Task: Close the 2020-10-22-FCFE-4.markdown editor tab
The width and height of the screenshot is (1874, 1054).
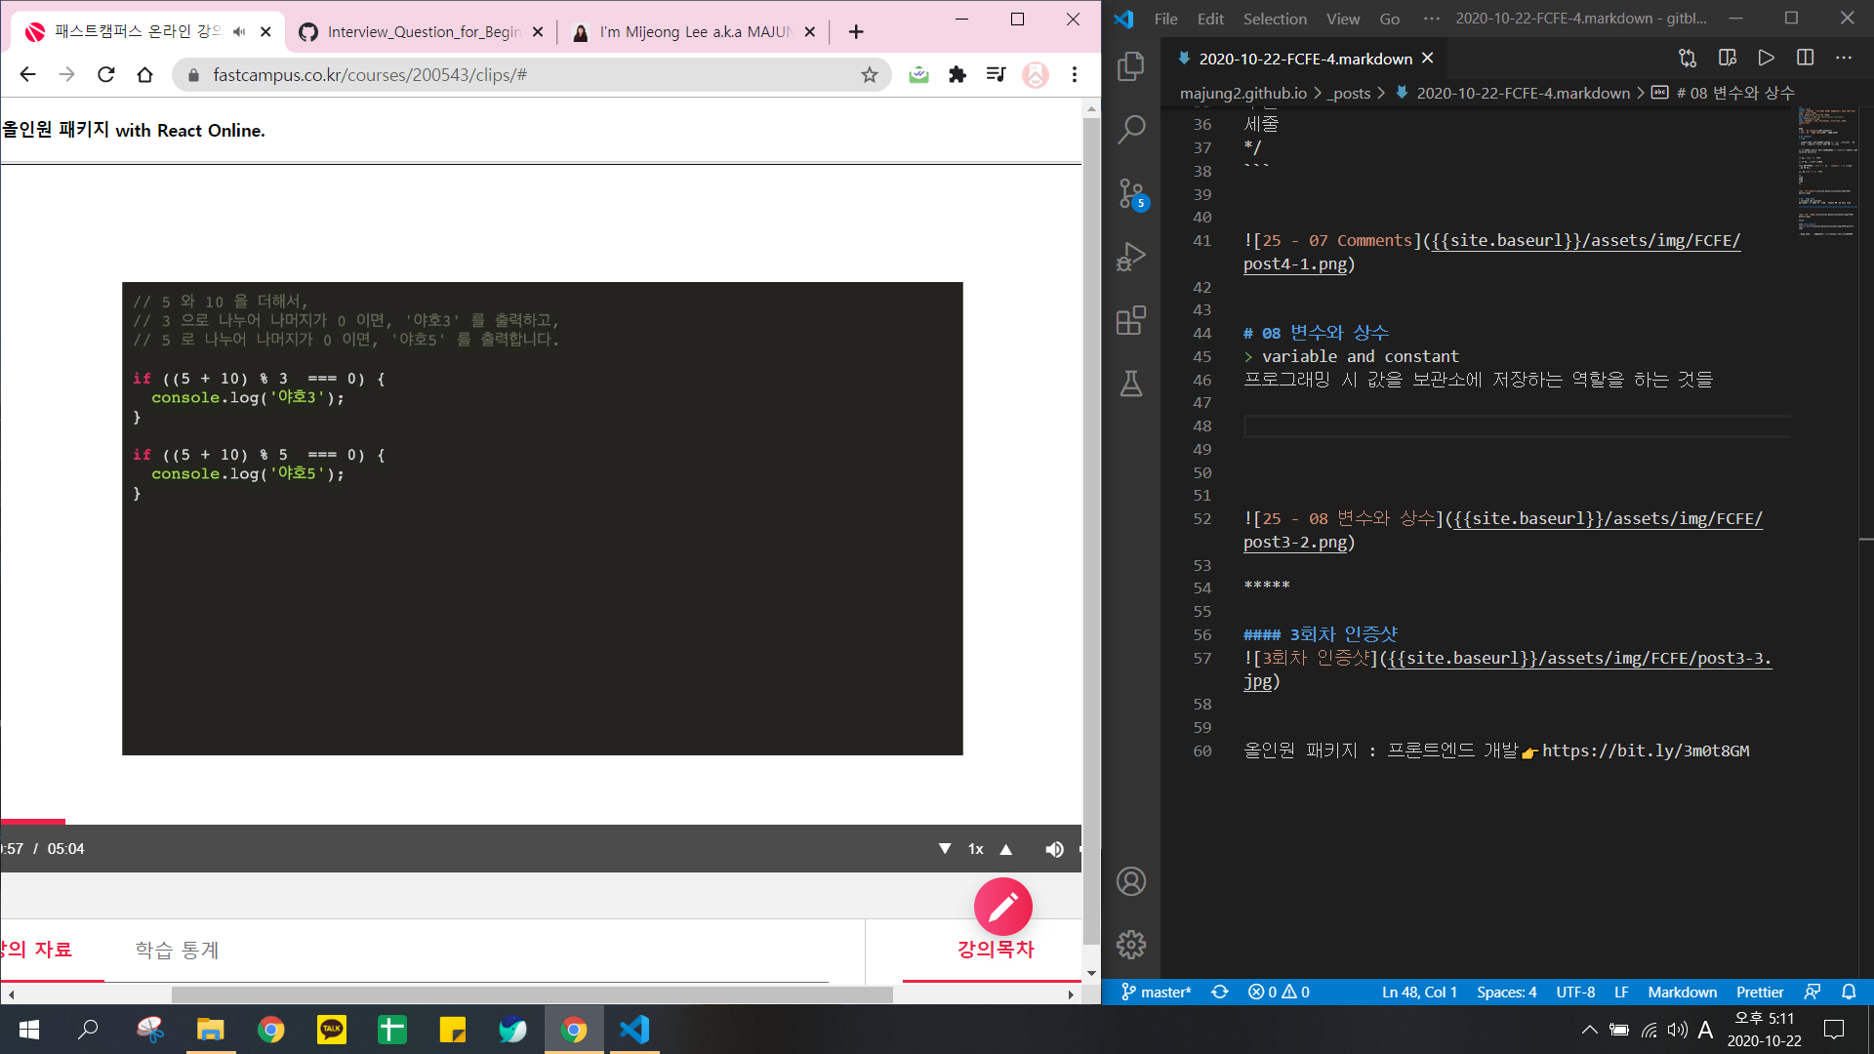Action: [x=1428, y=59]
